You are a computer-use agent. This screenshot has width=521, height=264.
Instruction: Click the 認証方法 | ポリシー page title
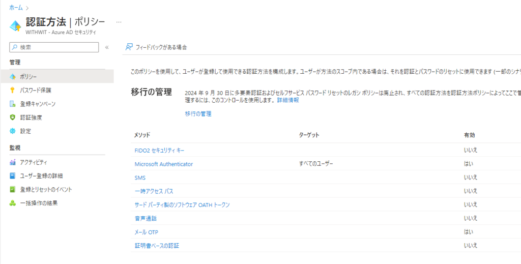coord(66,22)
